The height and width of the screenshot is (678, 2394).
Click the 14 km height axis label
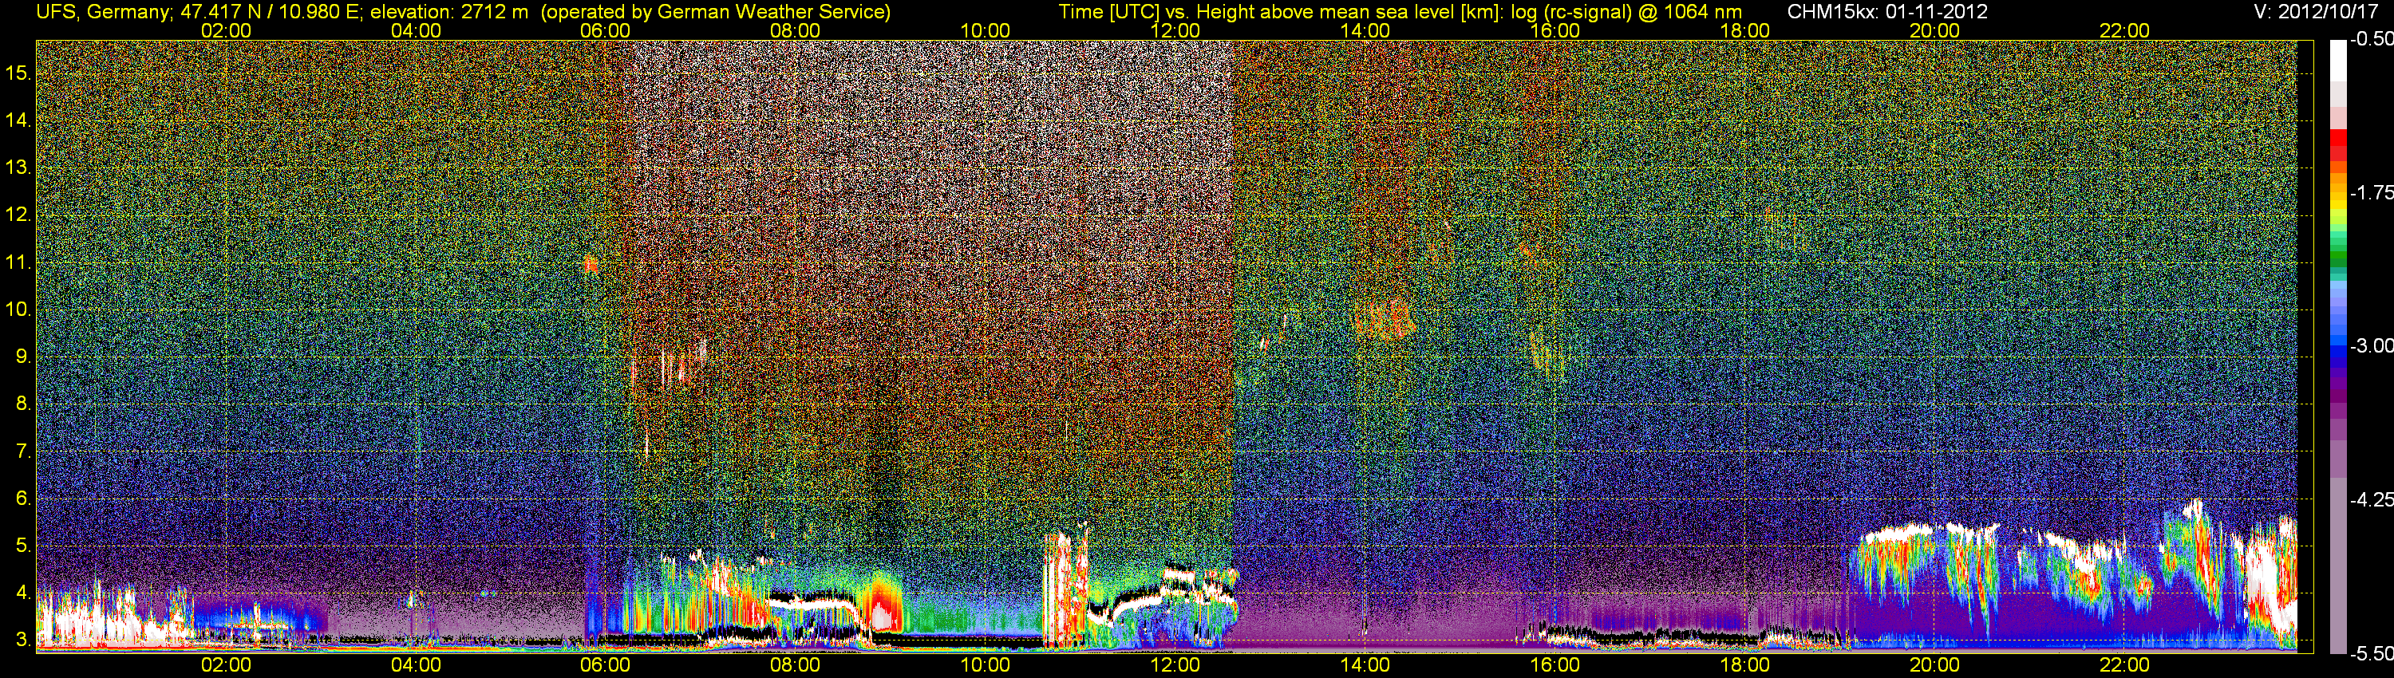point(18,120)
